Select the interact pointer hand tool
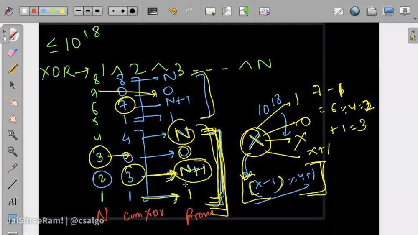Image resolution: width=418 pixels, height=235 pixels. click(x=12, y=101)
